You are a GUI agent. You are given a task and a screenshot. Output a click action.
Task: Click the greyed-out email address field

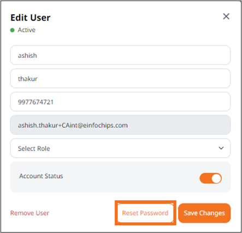click(x=120, y=125)
